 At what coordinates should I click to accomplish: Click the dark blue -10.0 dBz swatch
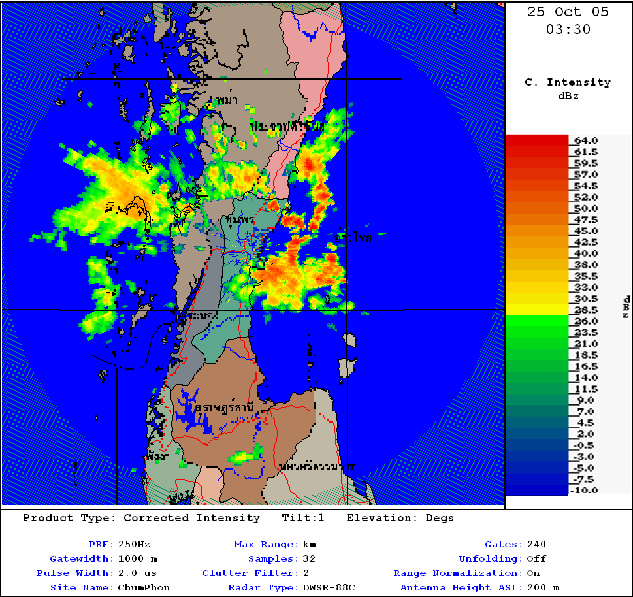coord(537,490)
